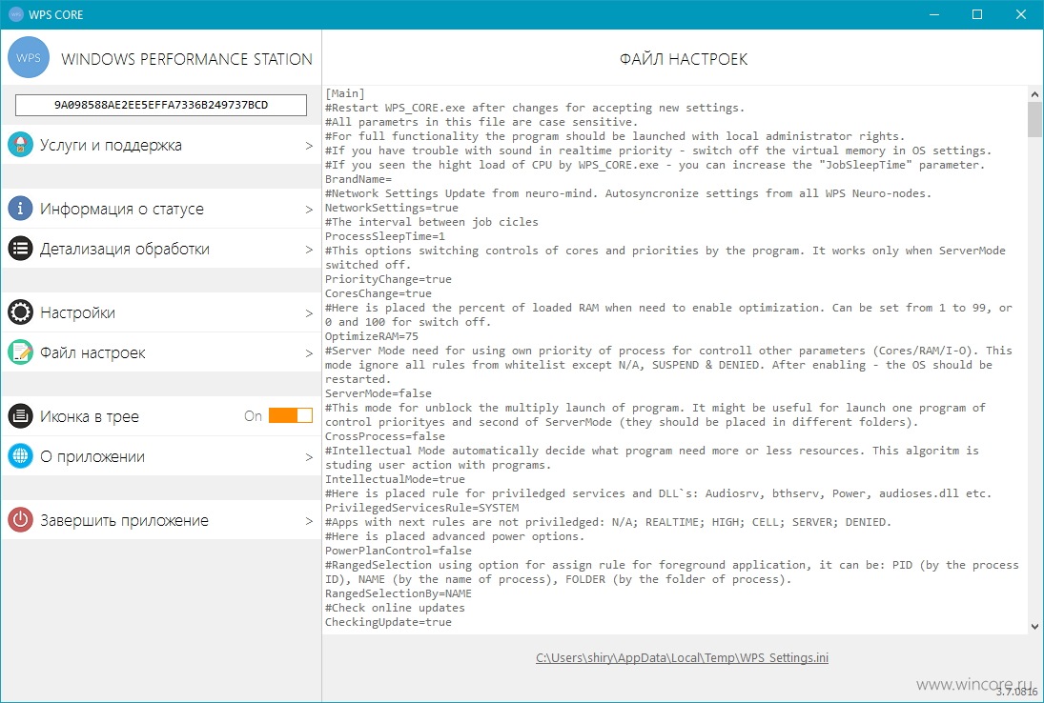
Task: Click the line CheckingUpdate=true
Action: click(x=388, y=622)
